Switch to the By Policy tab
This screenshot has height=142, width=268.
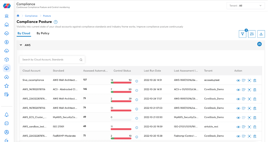click(43, 33)
